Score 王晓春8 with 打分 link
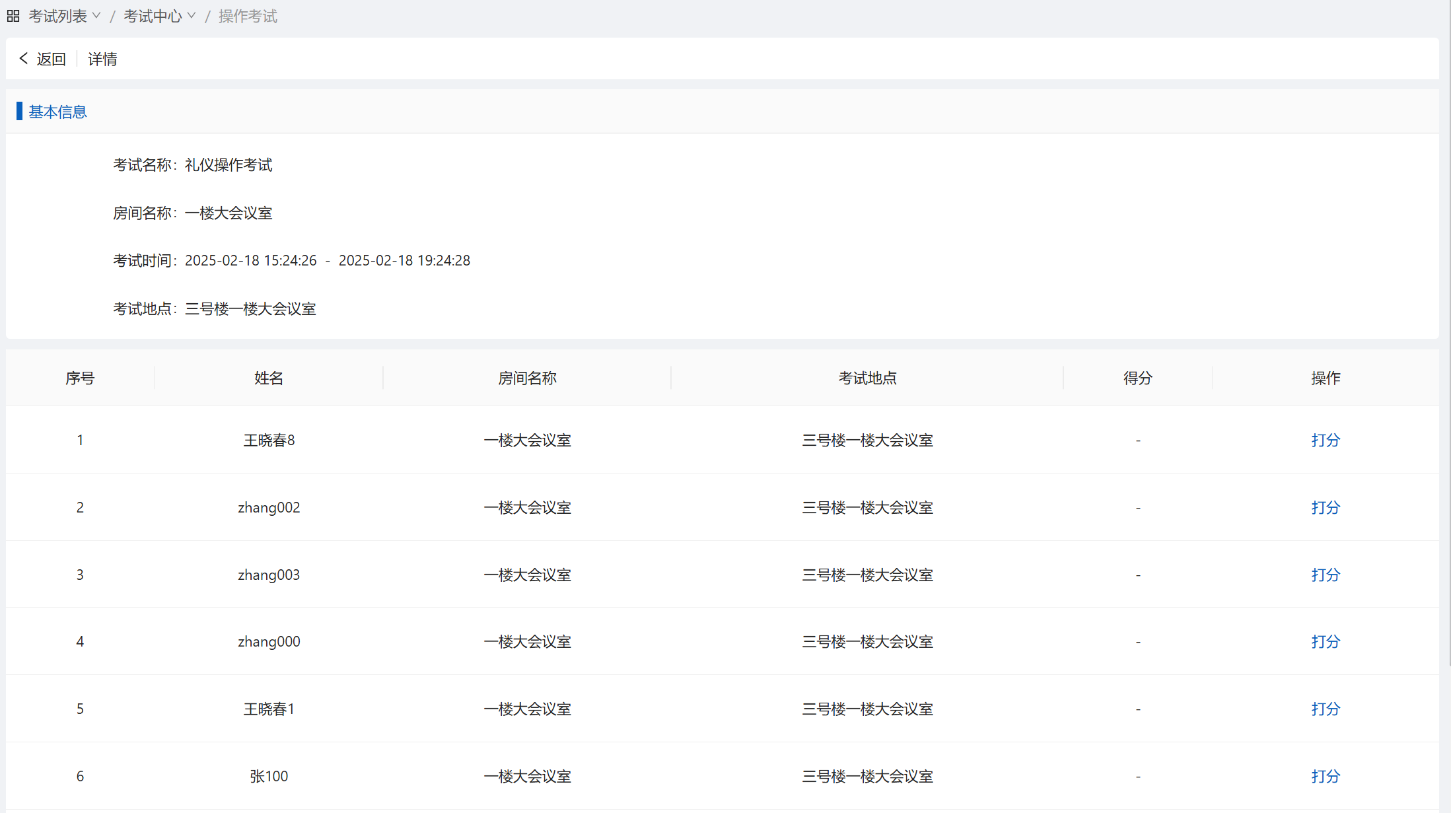The height and width of the screenshot is (813, 1451). click(x=1325, y=440)
